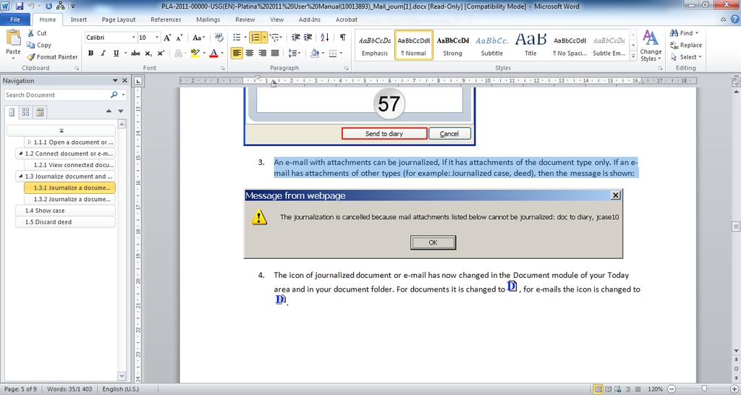Click the Bullets list icon
This screenshot has width=741, height=395.
[237, 38]
